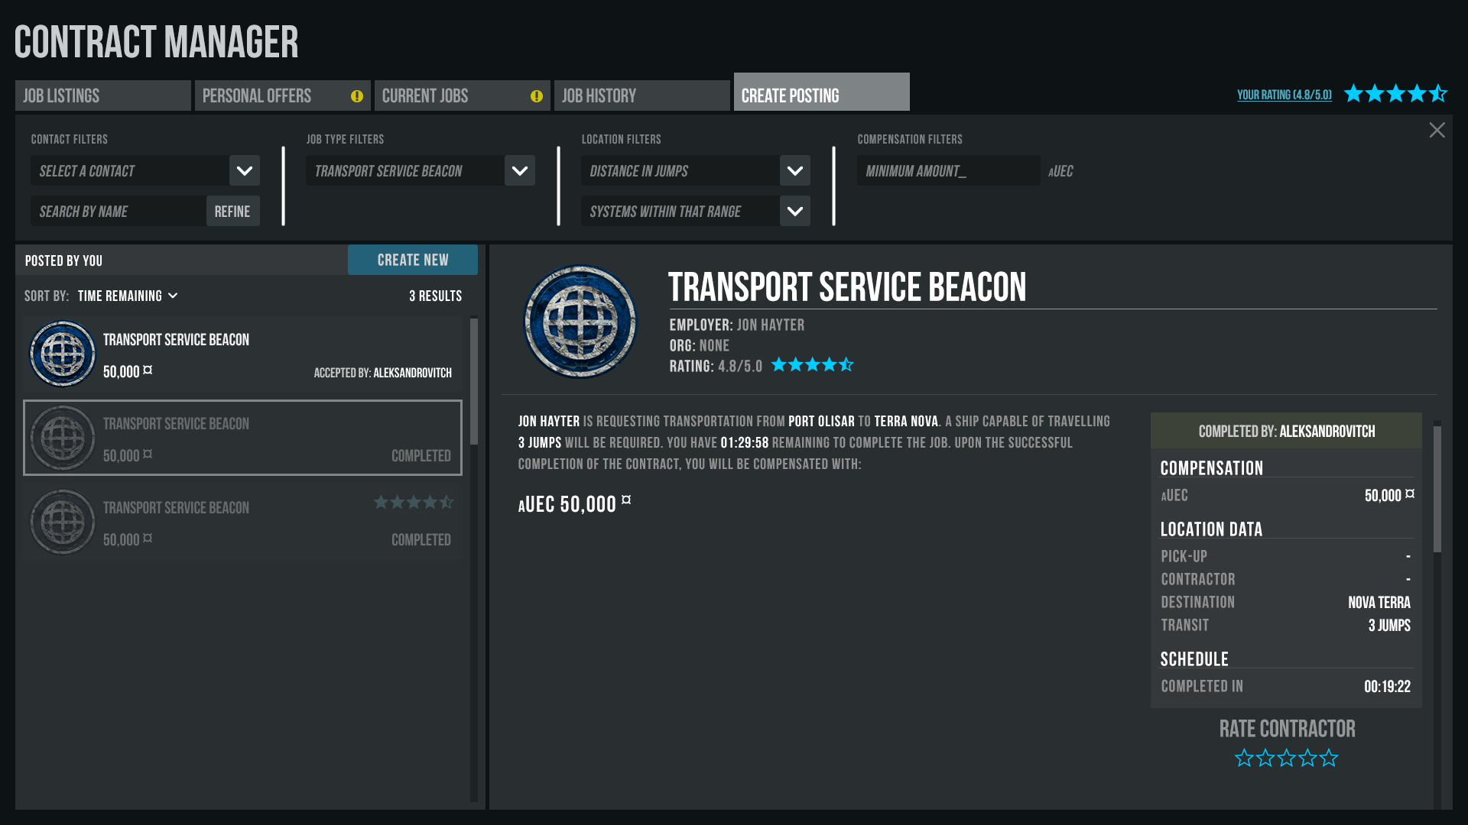Expand Transport Service Beacon job type dropdown
Screen dimensions: 1468x825
(x=520, y=171)
